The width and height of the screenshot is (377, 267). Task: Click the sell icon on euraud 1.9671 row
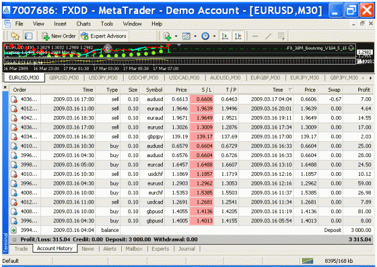[x=14, y=118]
